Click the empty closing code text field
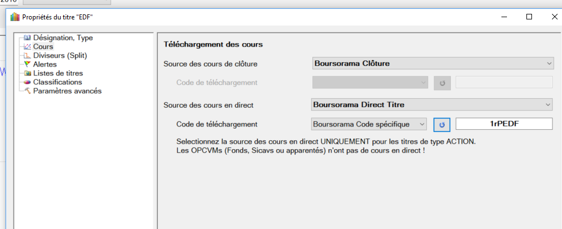This screenshot has height=229, width=562. [504, 83]
